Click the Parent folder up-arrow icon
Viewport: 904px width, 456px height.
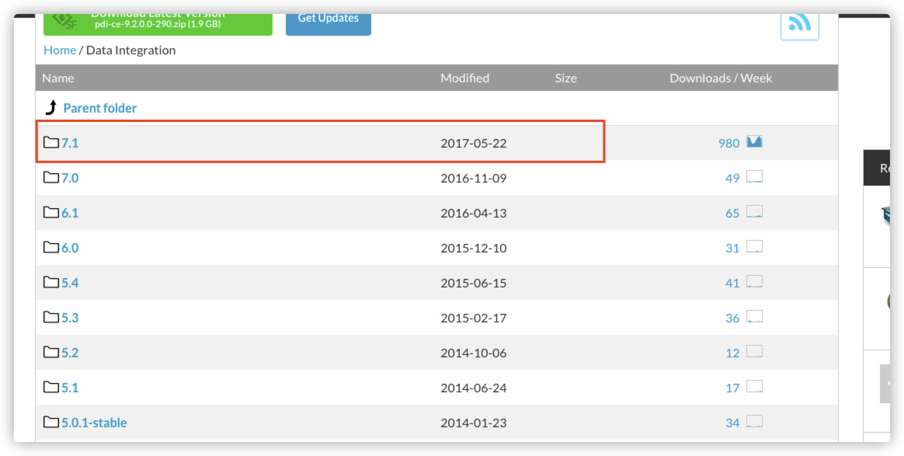(x=51, y=108)
